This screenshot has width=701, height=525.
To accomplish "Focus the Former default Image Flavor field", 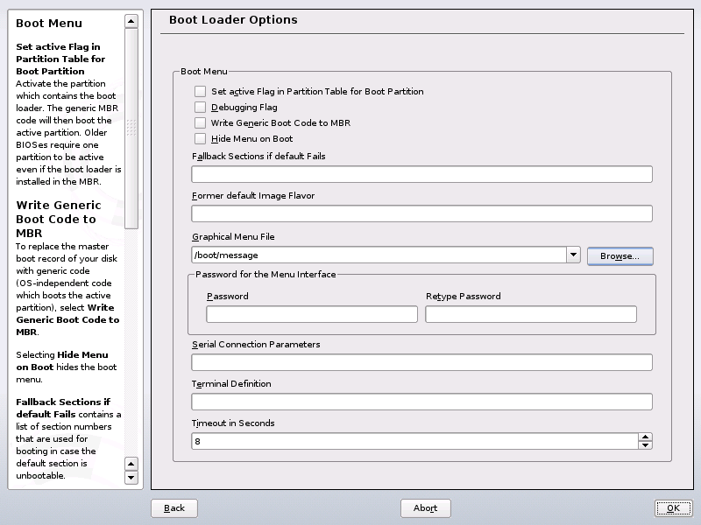I will [421, 213].
